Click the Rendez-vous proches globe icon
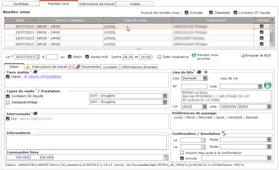 (x=194, y=55)
